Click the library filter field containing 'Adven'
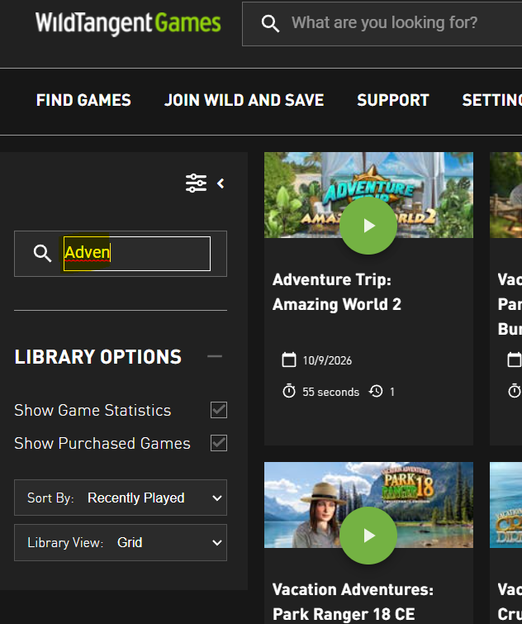This screenshot has width=522, height=624. tap(137, 254)
